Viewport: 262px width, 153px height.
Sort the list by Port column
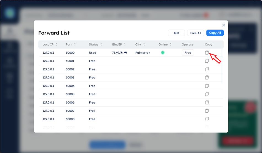pos(75,44)
